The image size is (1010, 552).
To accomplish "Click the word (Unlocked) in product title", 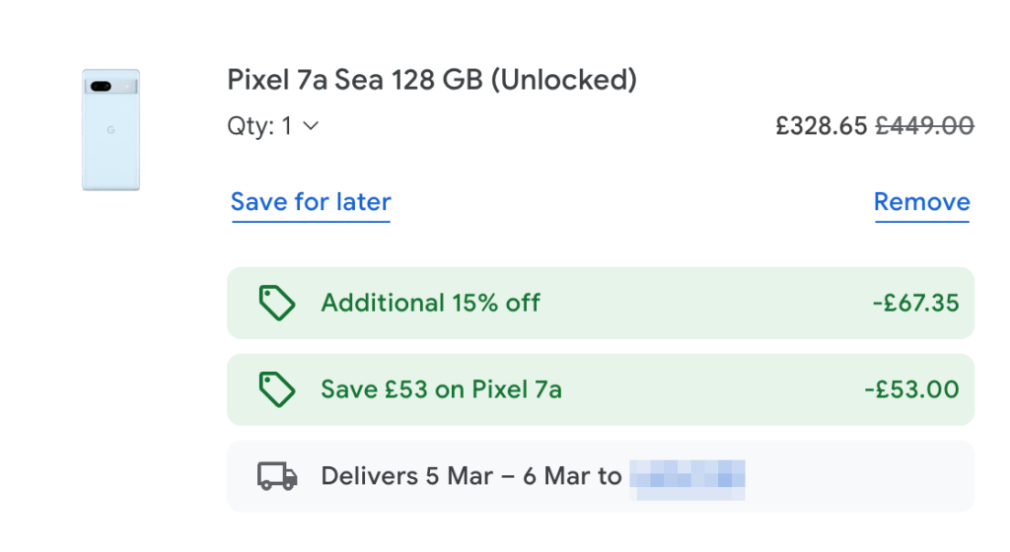I will click(563, 80).
